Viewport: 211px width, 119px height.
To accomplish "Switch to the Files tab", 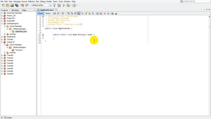I will [x=24, y=10].
